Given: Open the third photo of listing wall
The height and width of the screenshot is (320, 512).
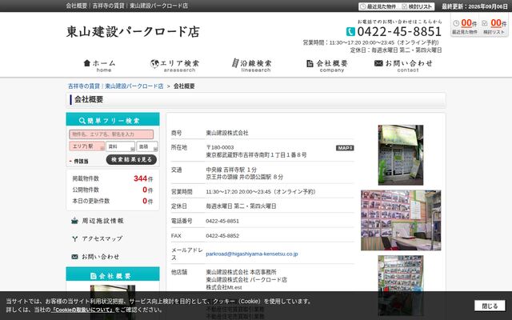Looking at the screenshot, I should click(x=401, y=286).
